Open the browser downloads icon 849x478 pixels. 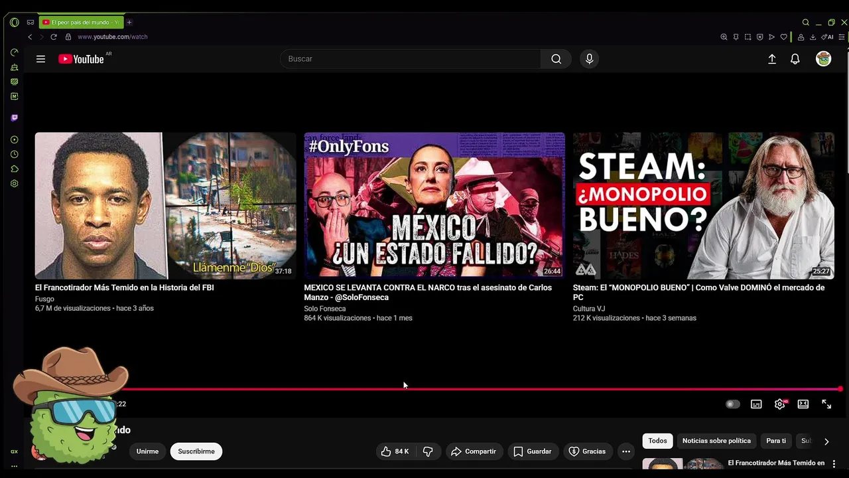coord(813,37)
